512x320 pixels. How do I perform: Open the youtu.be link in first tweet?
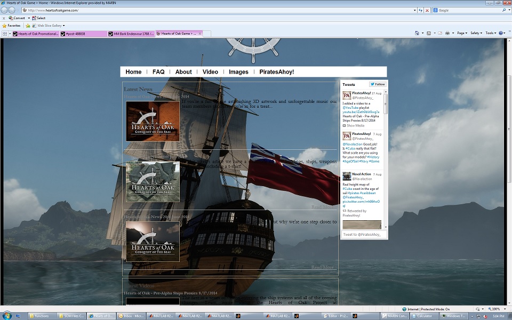pos(361,112)
